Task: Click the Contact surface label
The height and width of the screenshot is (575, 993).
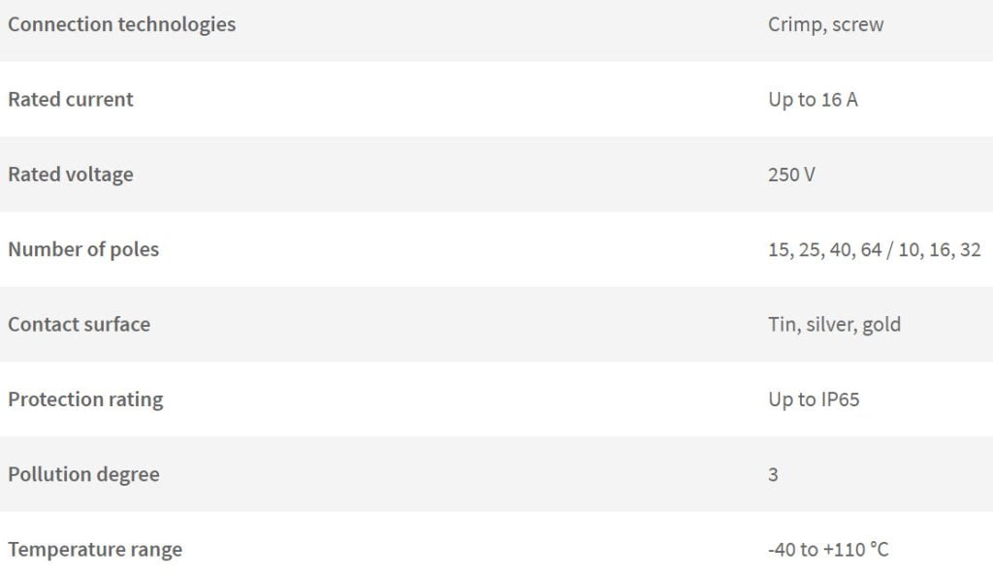Action: [79, 324]
